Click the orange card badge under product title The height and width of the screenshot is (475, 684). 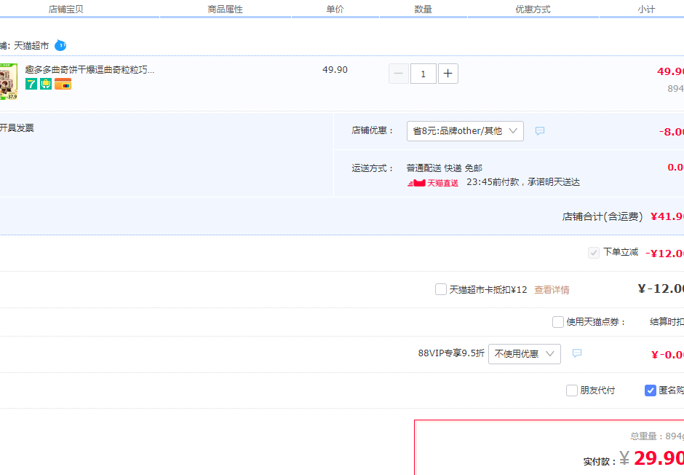pos(63,84)
